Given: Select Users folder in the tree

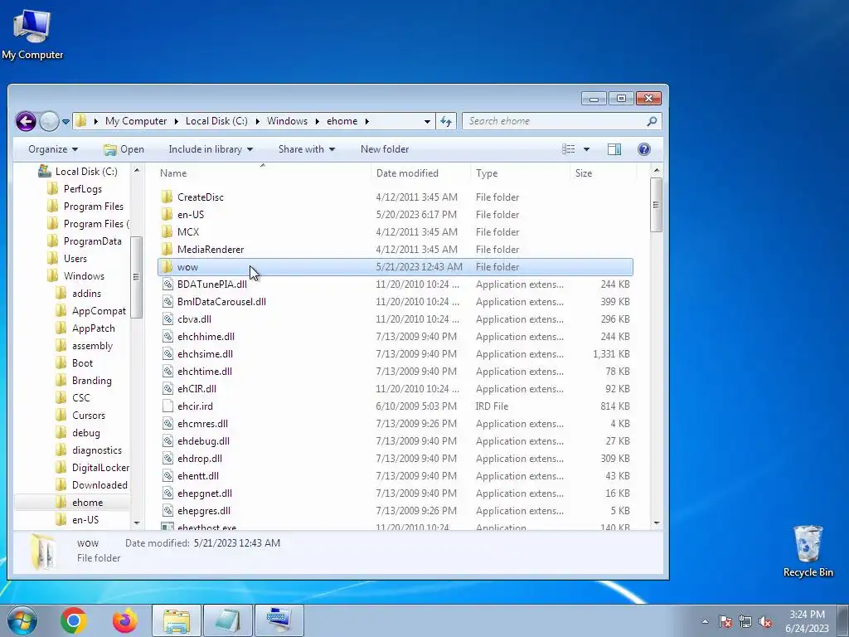Looking at the screenshot, I should click(x=75, y=259).
